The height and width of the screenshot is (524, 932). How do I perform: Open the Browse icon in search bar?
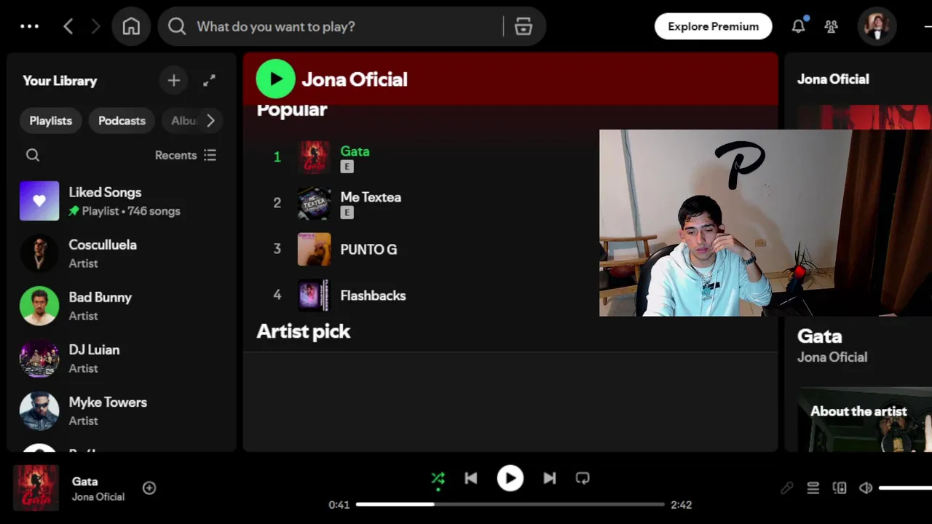point(524,26)
